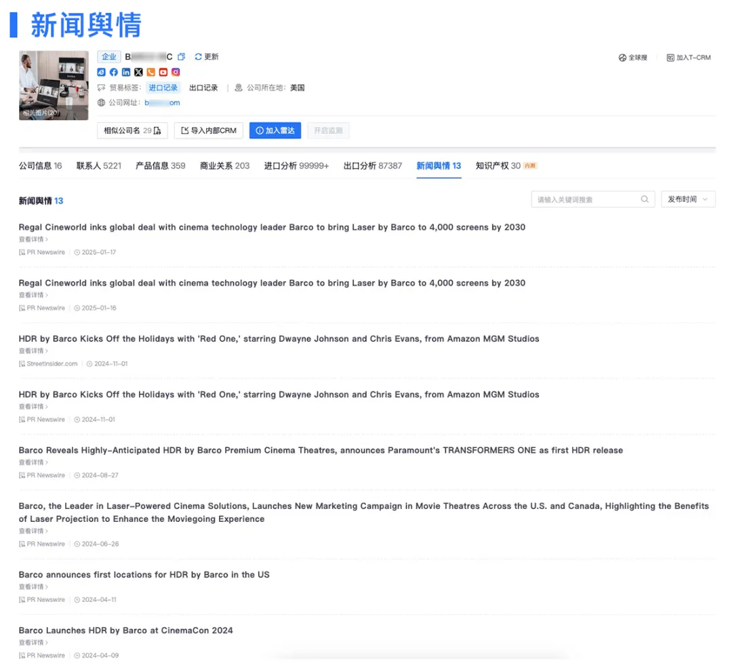The image size is (732, 669).
Task: Open the 商业关系 tab
Action: [x=224, y=166]
